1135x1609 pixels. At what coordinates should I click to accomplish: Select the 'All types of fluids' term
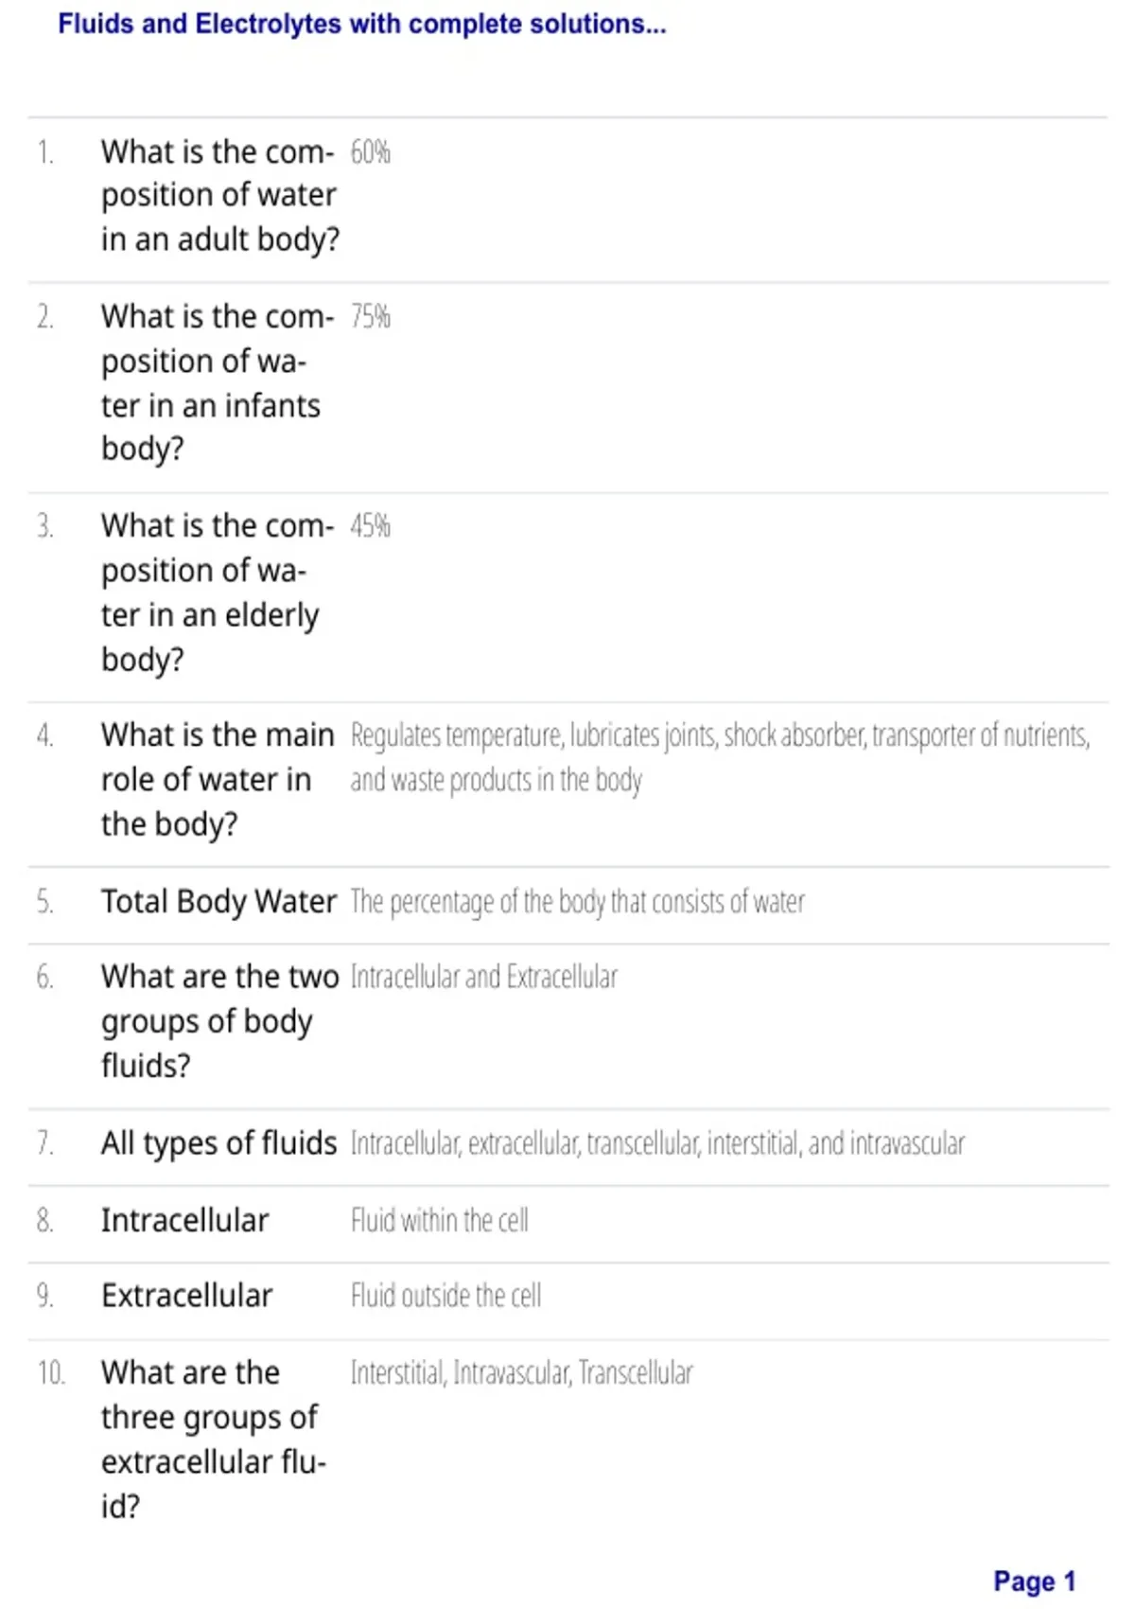pyautogui.click(x=218, y=1143)
